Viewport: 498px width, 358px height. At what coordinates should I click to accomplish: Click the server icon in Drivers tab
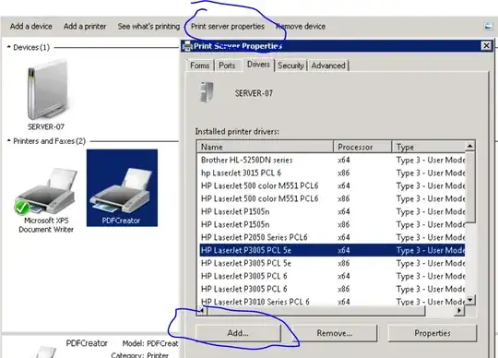[207, 92]
